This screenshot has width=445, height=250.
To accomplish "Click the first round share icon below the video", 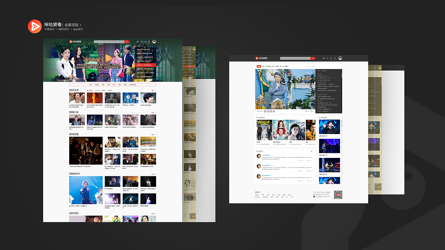I will (265, 111).
